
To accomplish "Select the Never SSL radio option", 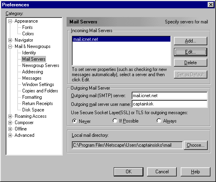I will 75,121.
